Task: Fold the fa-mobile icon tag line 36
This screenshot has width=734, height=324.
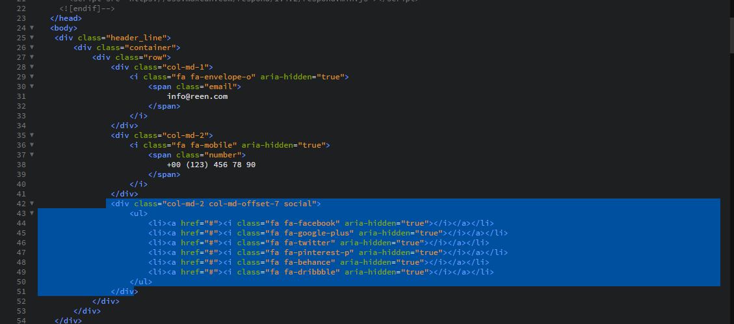Action: 32,144
